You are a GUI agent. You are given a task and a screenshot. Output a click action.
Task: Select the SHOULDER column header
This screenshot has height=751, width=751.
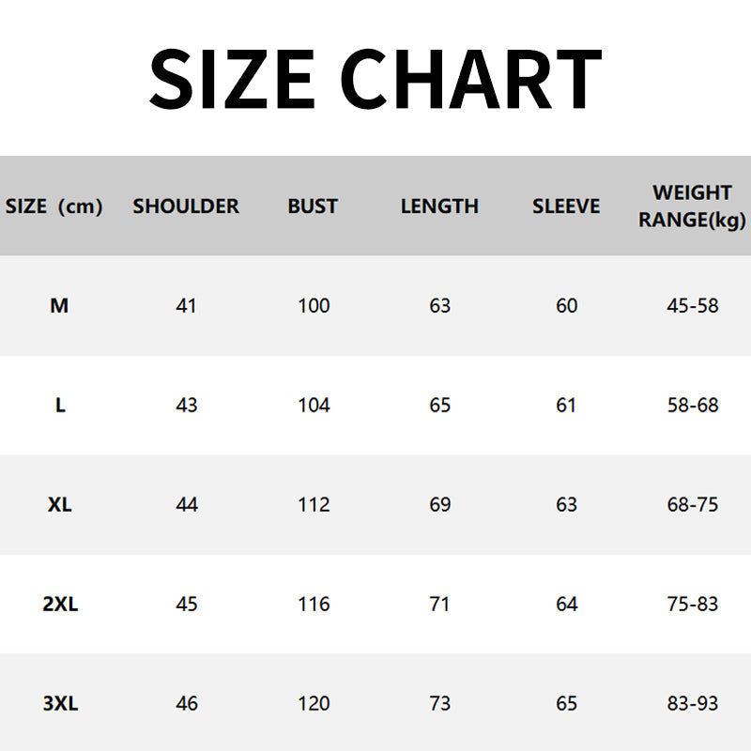click(186, 207)
